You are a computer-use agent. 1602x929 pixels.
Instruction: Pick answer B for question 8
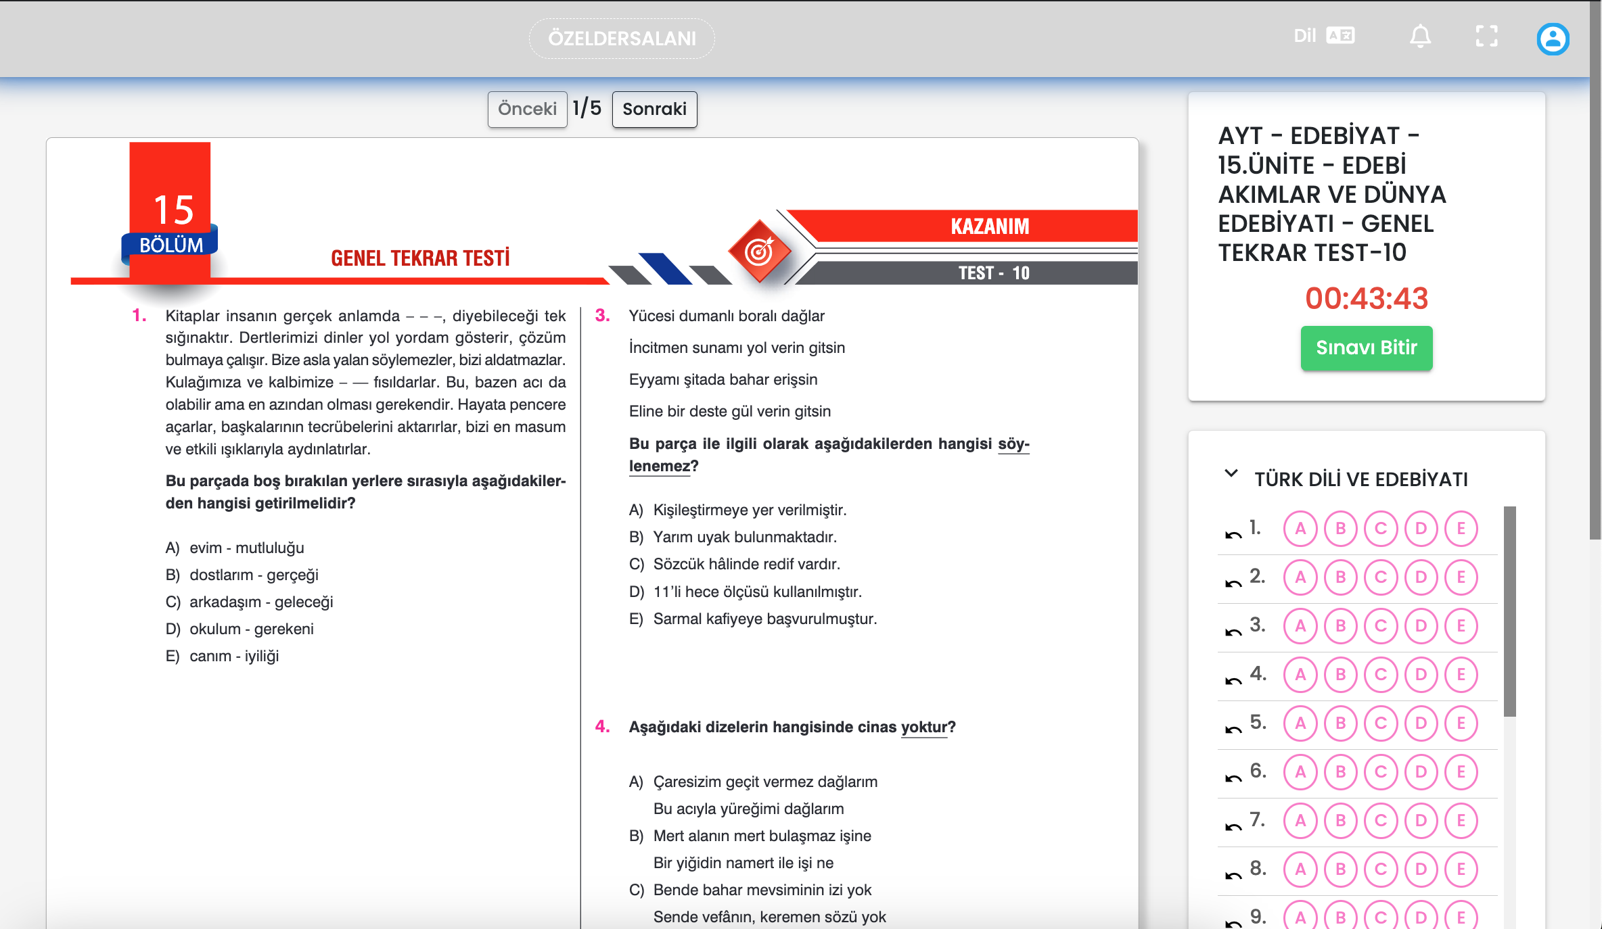point(1340,870)
